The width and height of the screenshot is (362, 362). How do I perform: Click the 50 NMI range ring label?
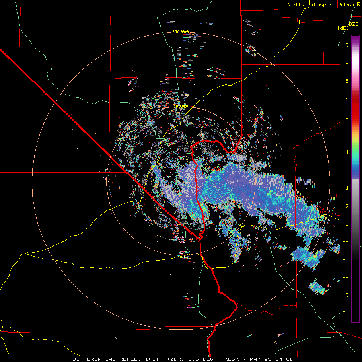tap(181, 106)
